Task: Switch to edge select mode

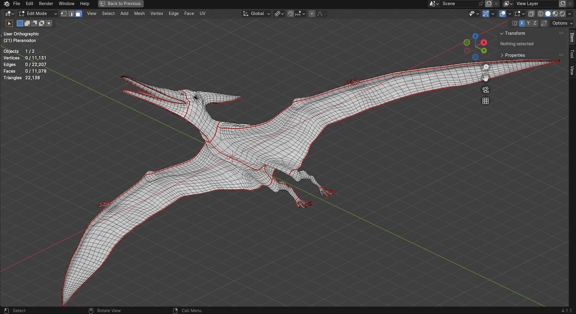Action: (x=71, y=14)
